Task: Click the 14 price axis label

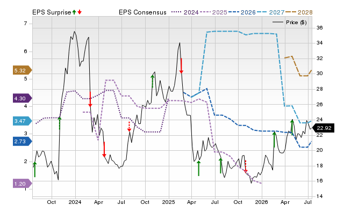Action: 319,196
